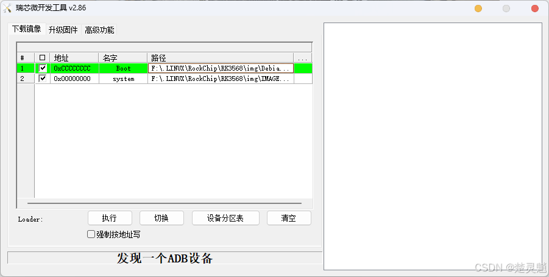Click the 路径 column header
The height and width of the screenshot is (277, 549).
tap(221, 58)
